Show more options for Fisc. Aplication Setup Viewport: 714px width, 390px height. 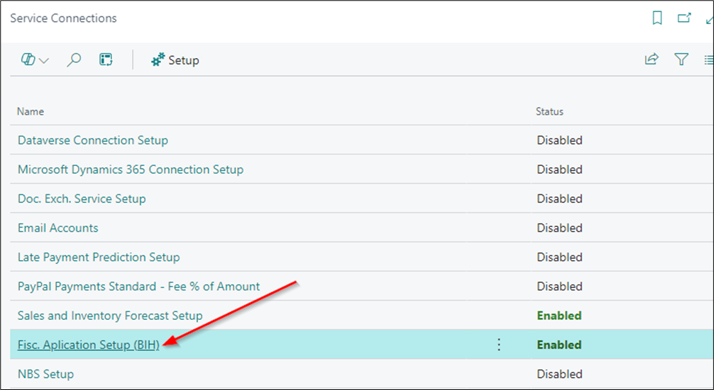499,345
